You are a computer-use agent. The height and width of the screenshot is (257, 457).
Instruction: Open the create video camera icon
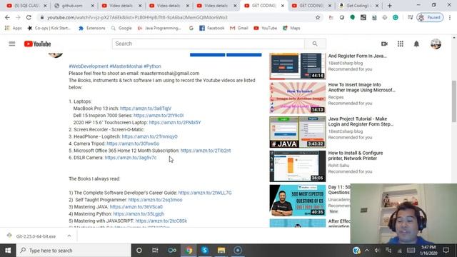coord(384,44)
